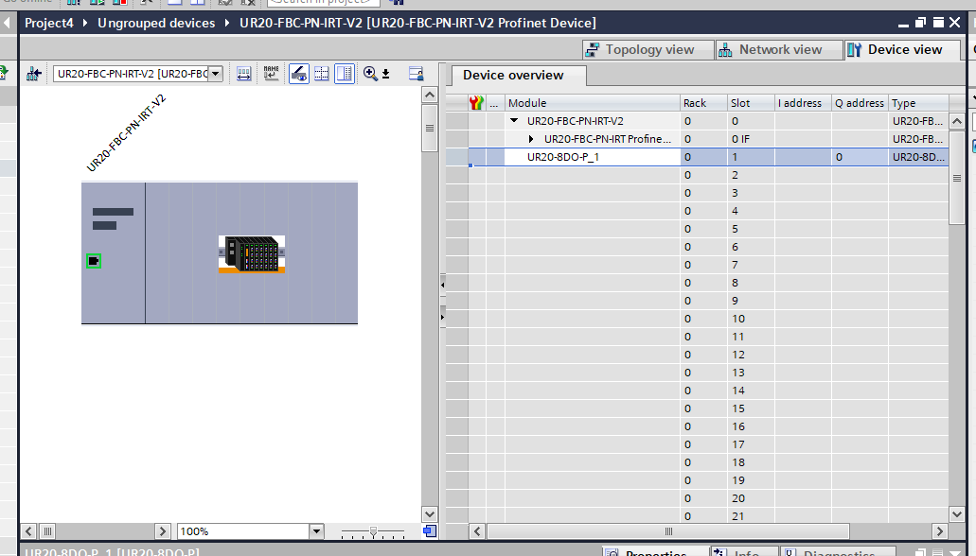
Task: Click slot cell '0 IF' of Profinet interface
Action: [751, 139]
